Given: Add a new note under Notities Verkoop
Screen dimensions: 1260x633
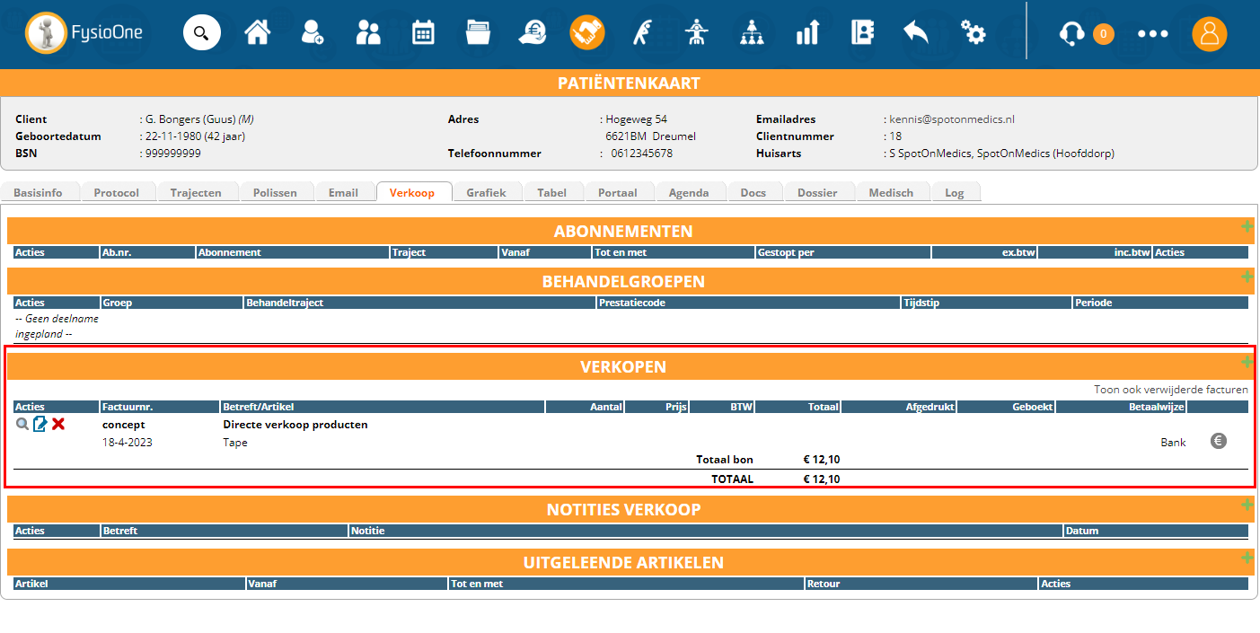Looking at the screenshot, I should pyautogui.click(x=1247, y=505).
